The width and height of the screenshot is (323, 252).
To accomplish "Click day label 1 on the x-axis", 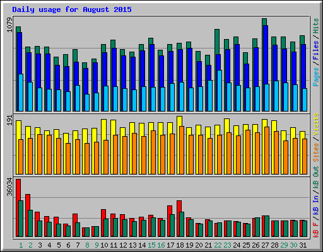I will [x=21, y=245].
